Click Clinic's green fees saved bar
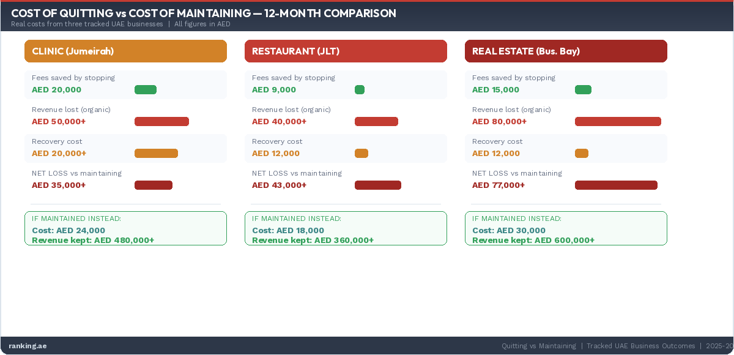Viewport: 734px width, 355px height. (146, 90)
